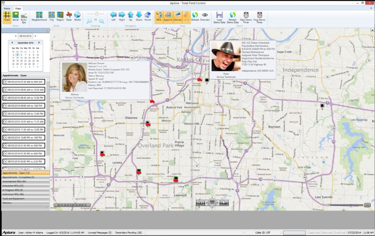This screenshot has height=236, width=375.
Task: Click Peter's technician photo on map
Action: 226,56
